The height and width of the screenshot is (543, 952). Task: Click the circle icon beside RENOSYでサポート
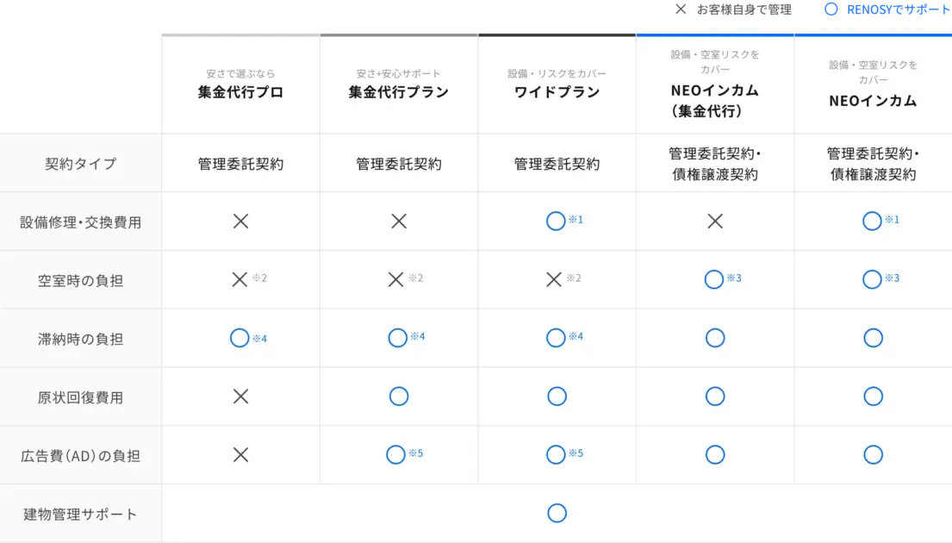(x=831, y=9)
